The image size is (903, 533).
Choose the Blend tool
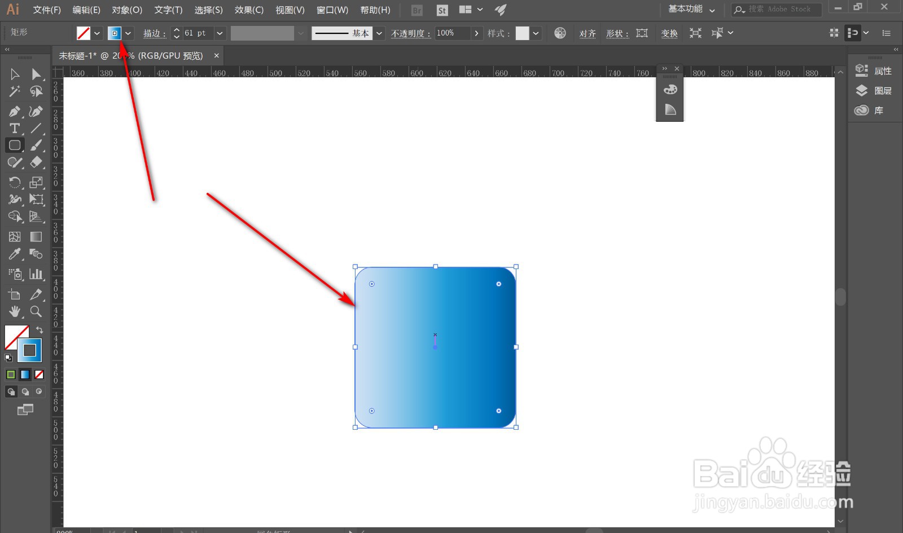(x=36, y=254)
